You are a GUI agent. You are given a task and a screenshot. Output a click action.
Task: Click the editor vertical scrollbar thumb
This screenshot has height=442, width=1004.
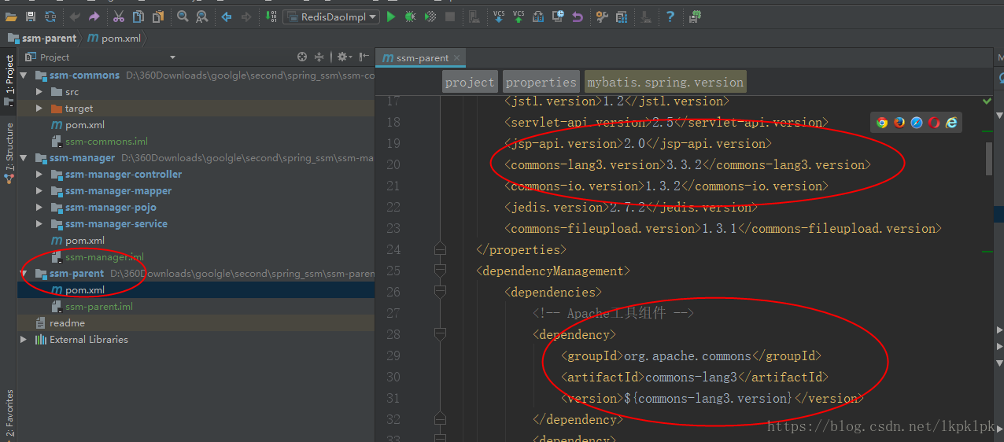tap(989, 158)
